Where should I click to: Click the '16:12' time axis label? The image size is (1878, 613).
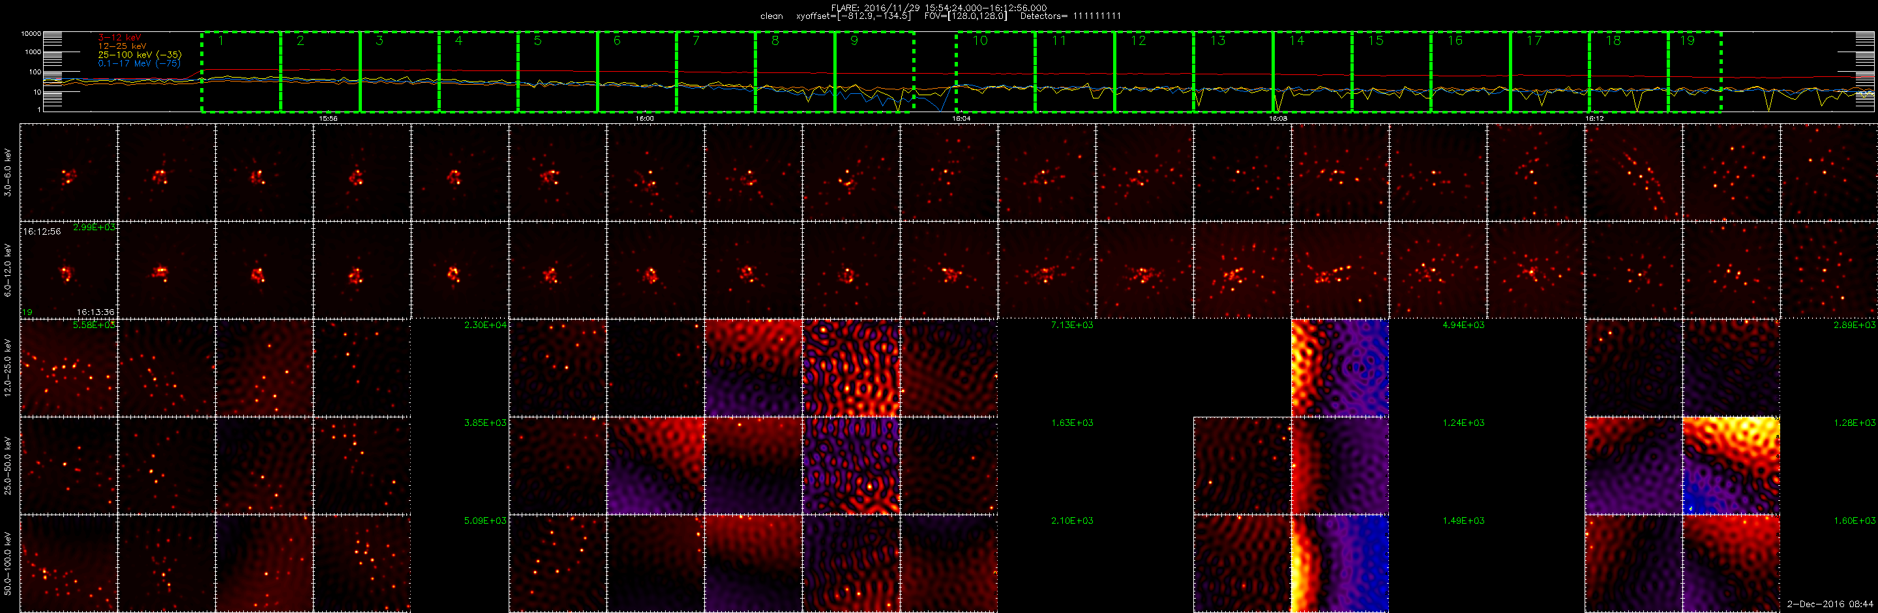pos(1594,118)
